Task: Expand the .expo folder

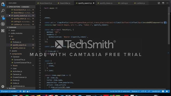Action: 21,30
